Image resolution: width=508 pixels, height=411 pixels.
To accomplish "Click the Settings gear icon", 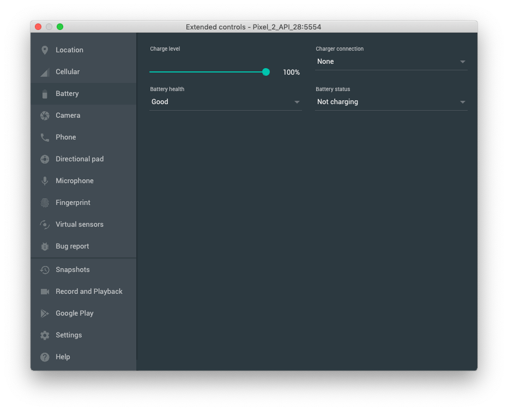I will tap(45, 335).
